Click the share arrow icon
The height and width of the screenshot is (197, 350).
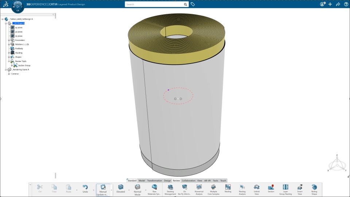(x=338, y=4)
